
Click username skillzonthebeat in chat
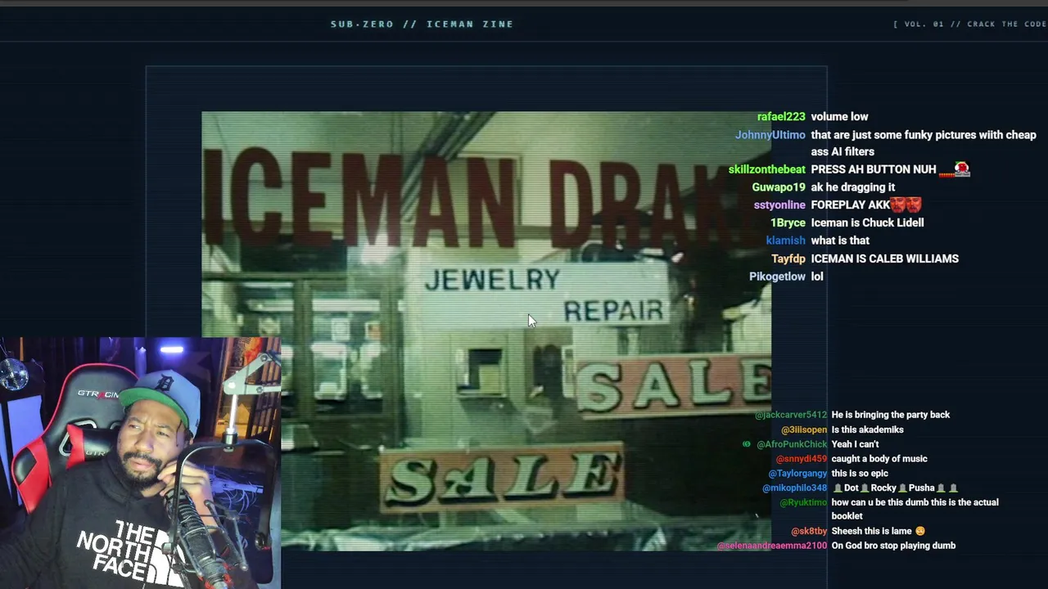pyautogui.click(x=767, y=169)
